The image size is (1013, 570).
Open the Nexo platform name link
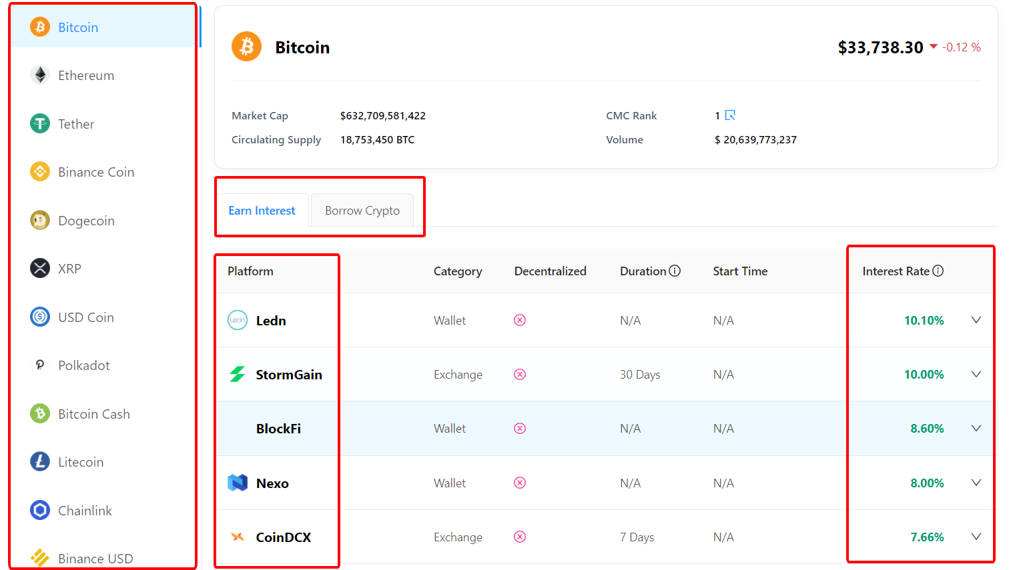coord(272,483)
